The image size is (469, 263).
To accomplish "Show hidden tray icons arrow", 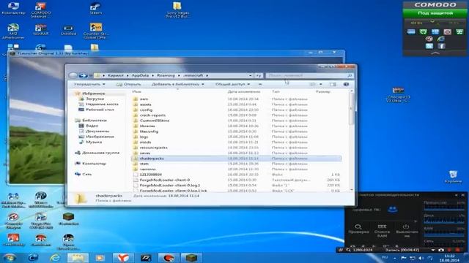I will pos(394,258).
